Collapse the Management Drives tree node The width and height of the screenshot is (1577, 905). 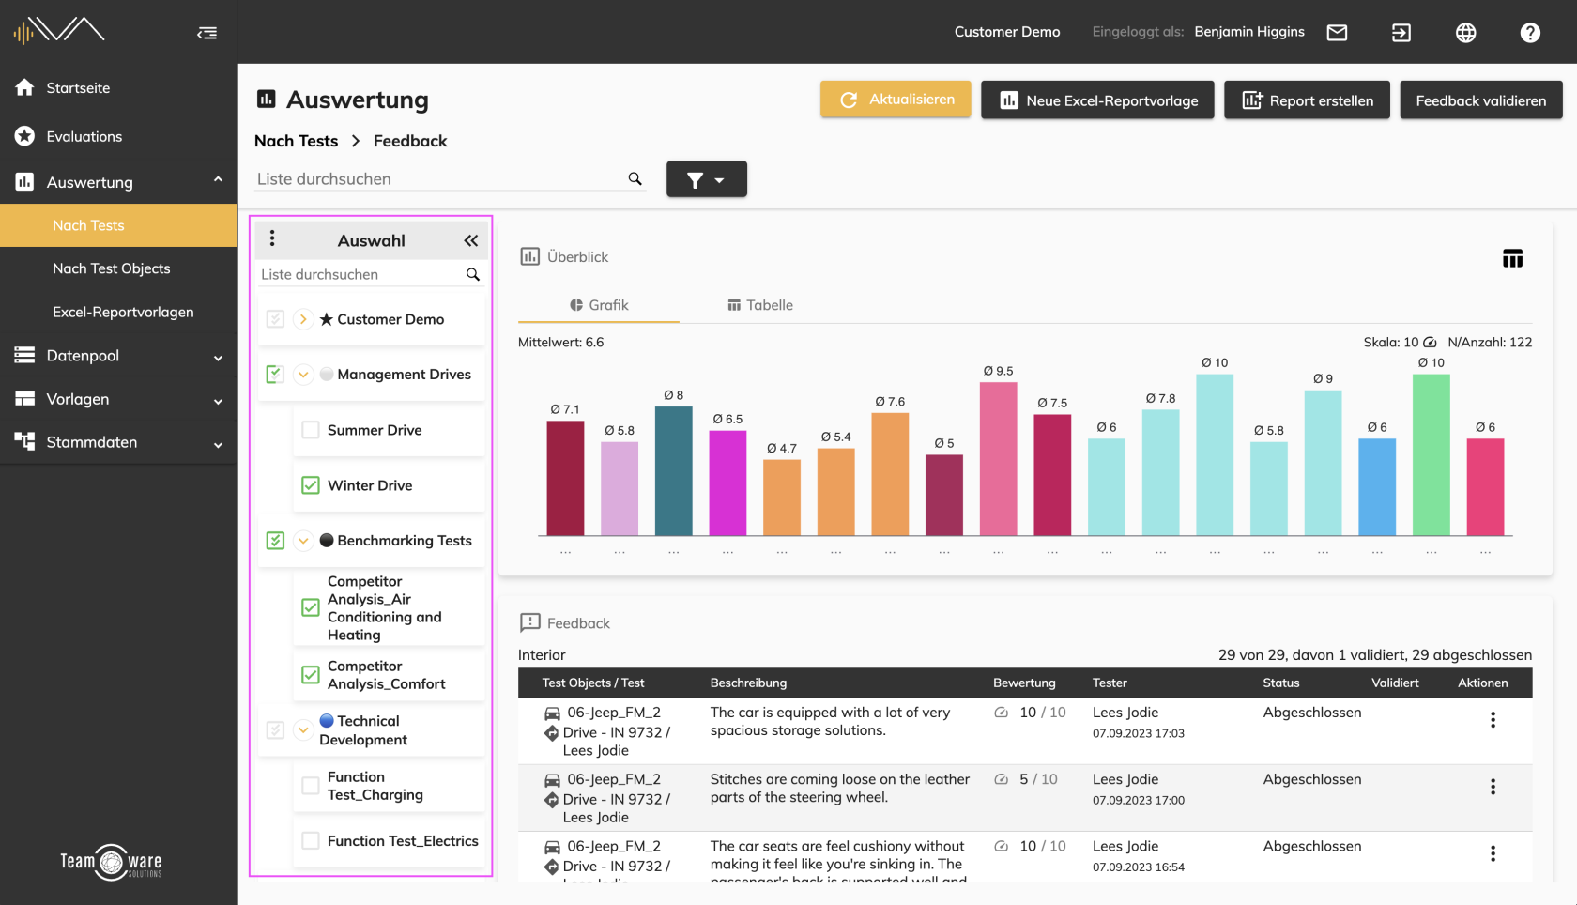(x=303, y=375)
